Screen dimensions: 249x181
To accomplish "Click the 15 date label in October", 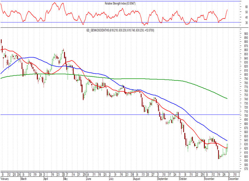I will click(191, 174).
